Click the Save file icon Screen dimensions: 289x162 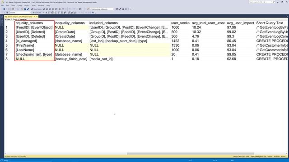(25, 9)
